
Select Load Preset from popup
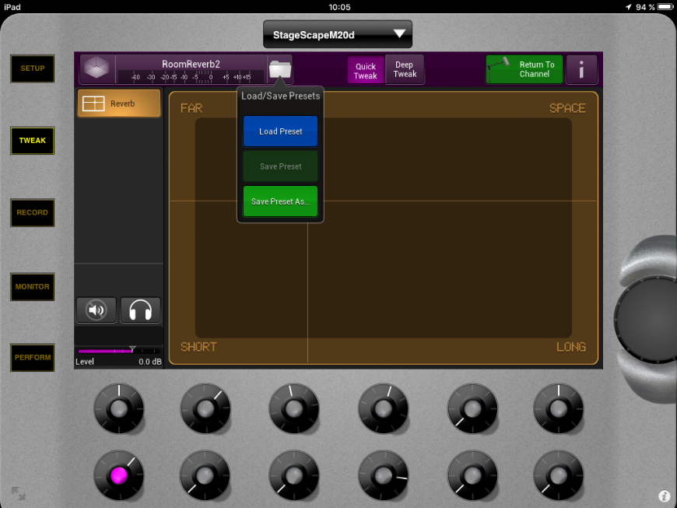(280, 131)
